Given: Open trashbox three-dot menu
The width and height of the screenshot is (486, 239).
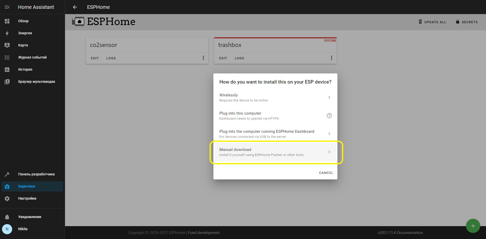Looking at the screenshot, I should (x=331, y=58).
